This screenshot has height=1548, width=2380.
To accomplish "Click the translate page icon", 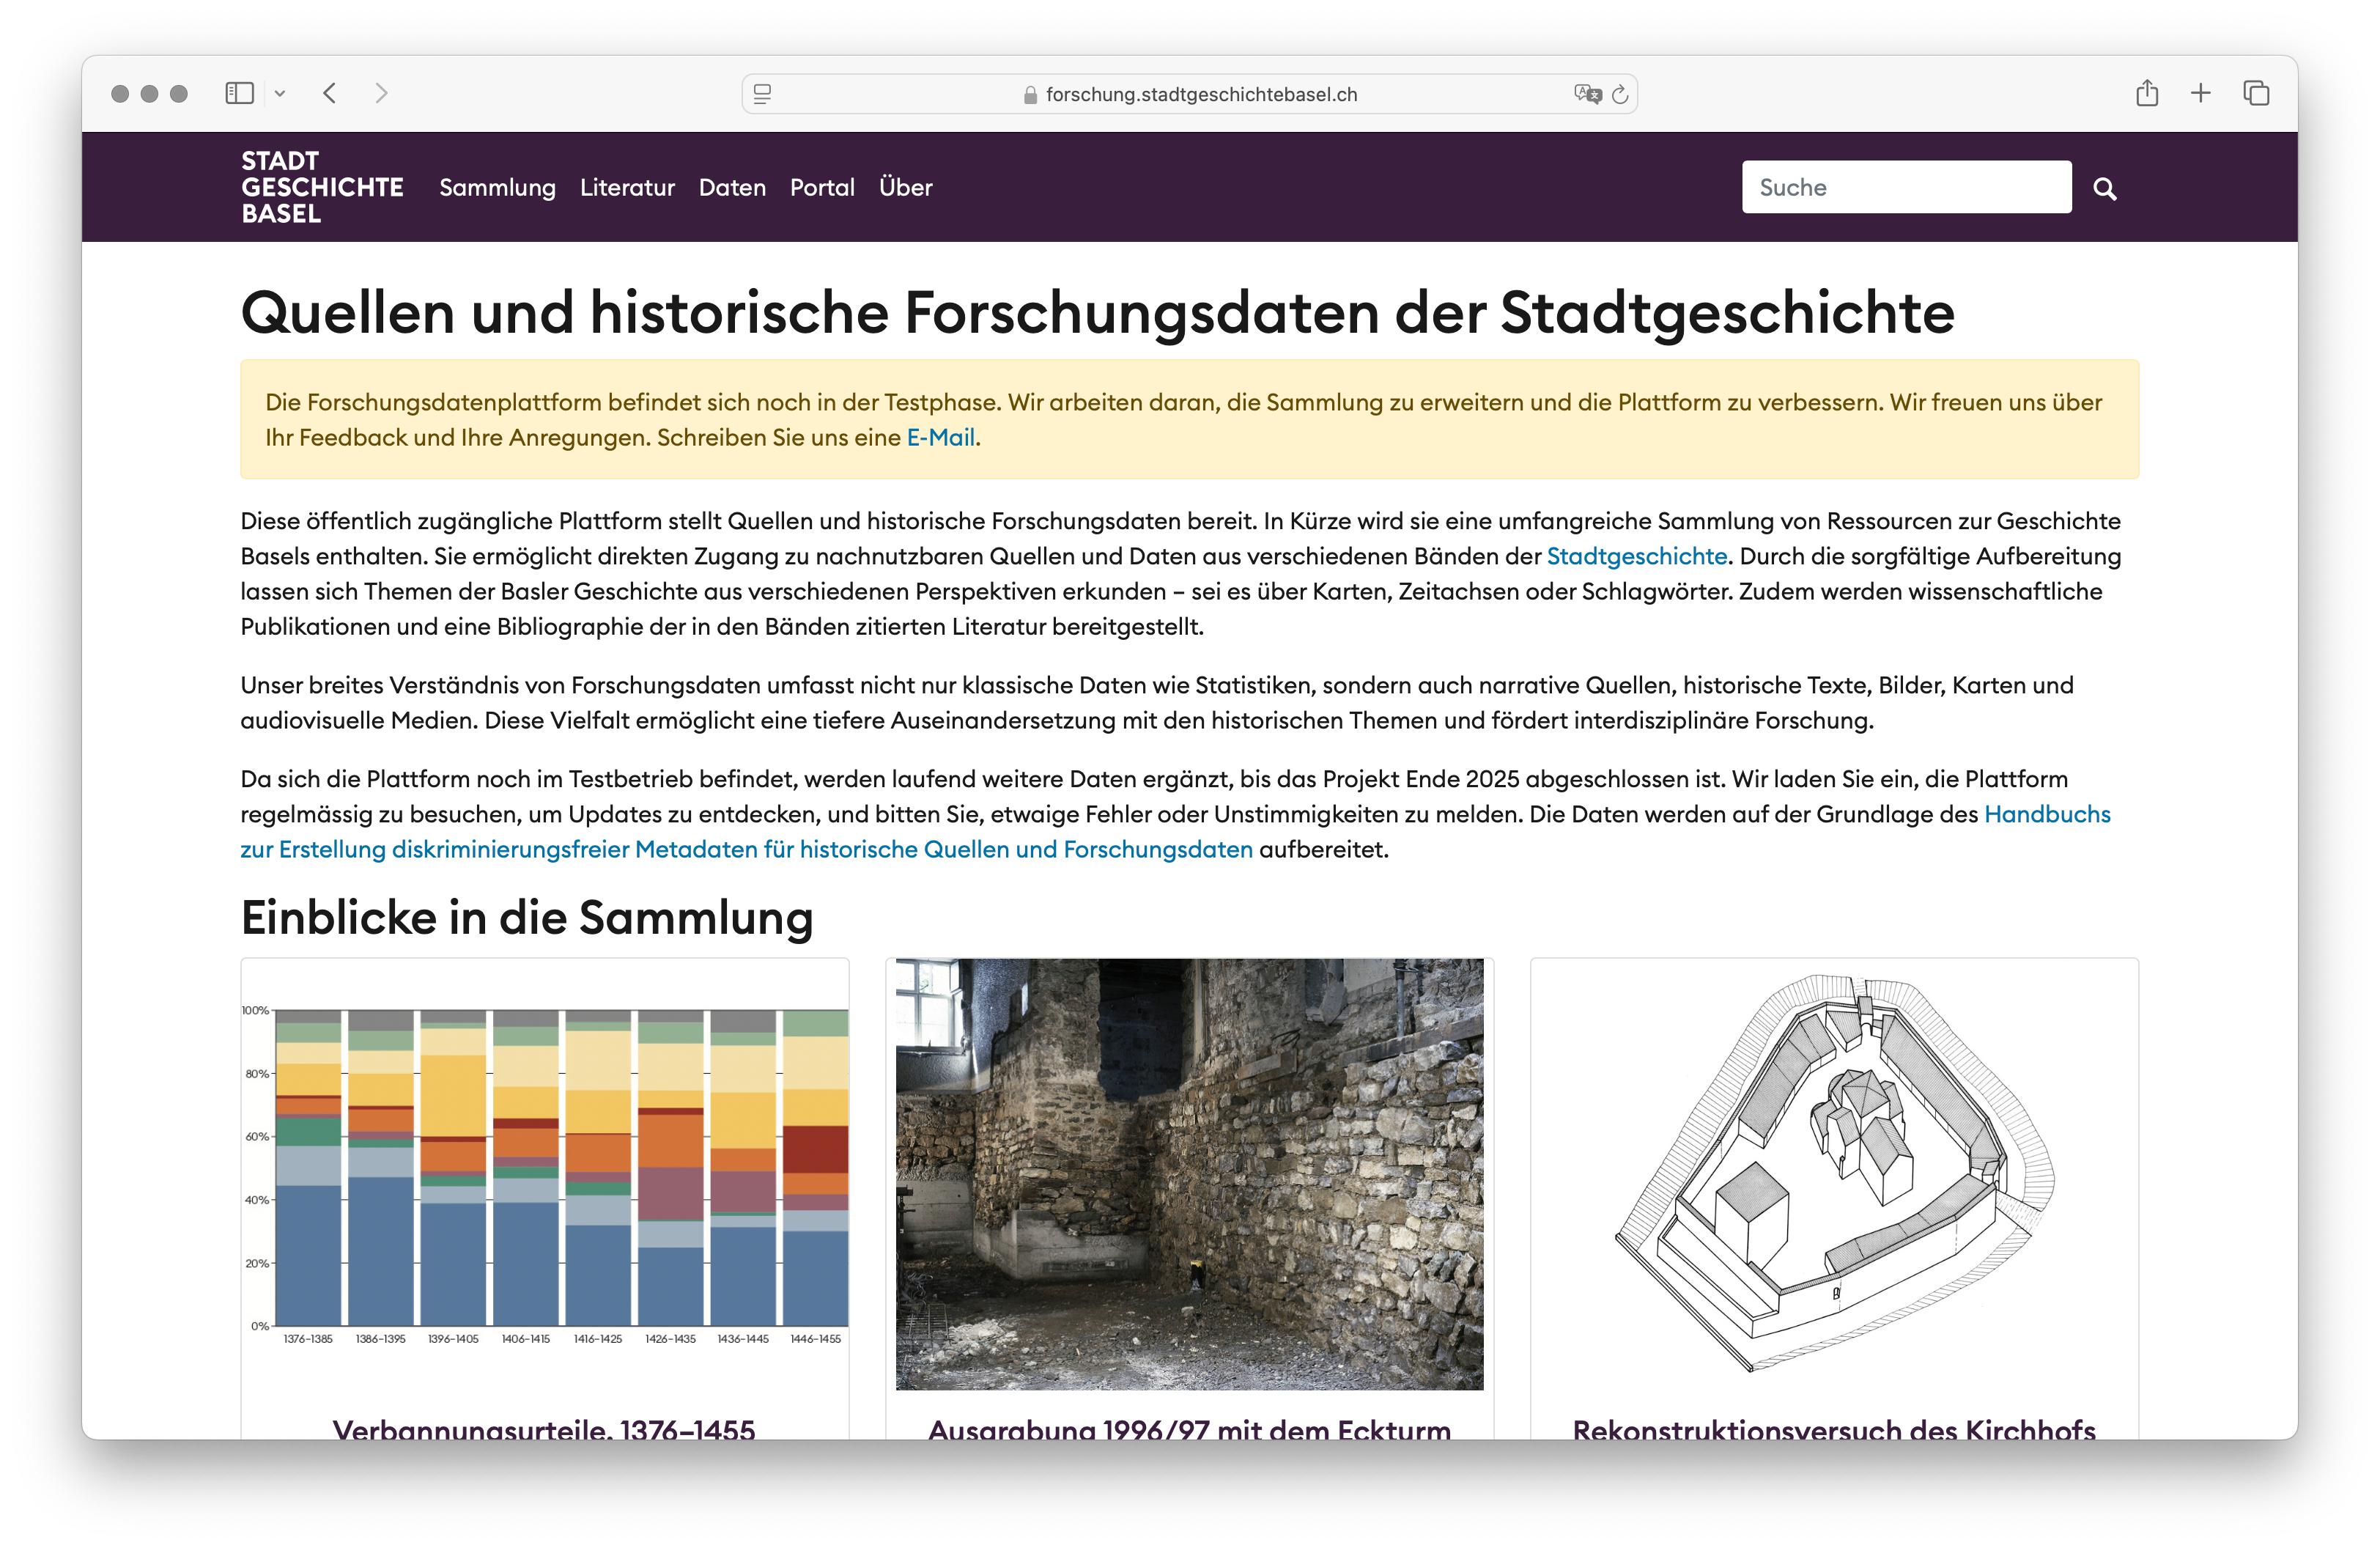I will coord(1587,94).
